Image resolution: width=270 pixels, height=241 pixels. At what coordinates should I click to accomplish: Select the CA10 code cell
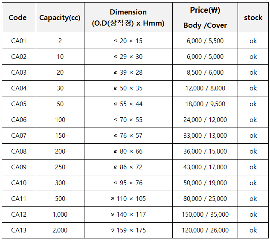pyautogui.click(x=19, y=183)
